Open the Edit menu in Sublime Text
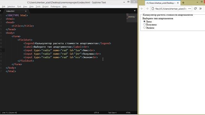The width and height of the screenshot is (205, 115). 4,6
